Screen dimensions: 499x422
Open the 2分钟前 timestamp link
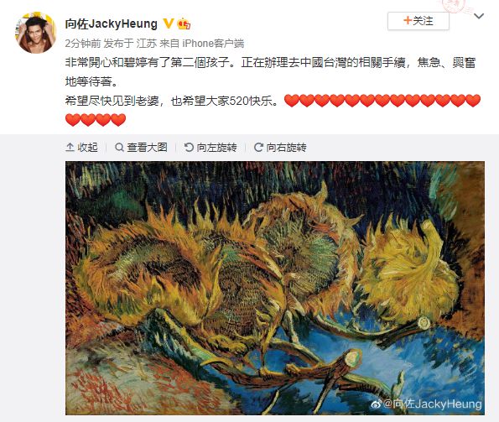83,44
